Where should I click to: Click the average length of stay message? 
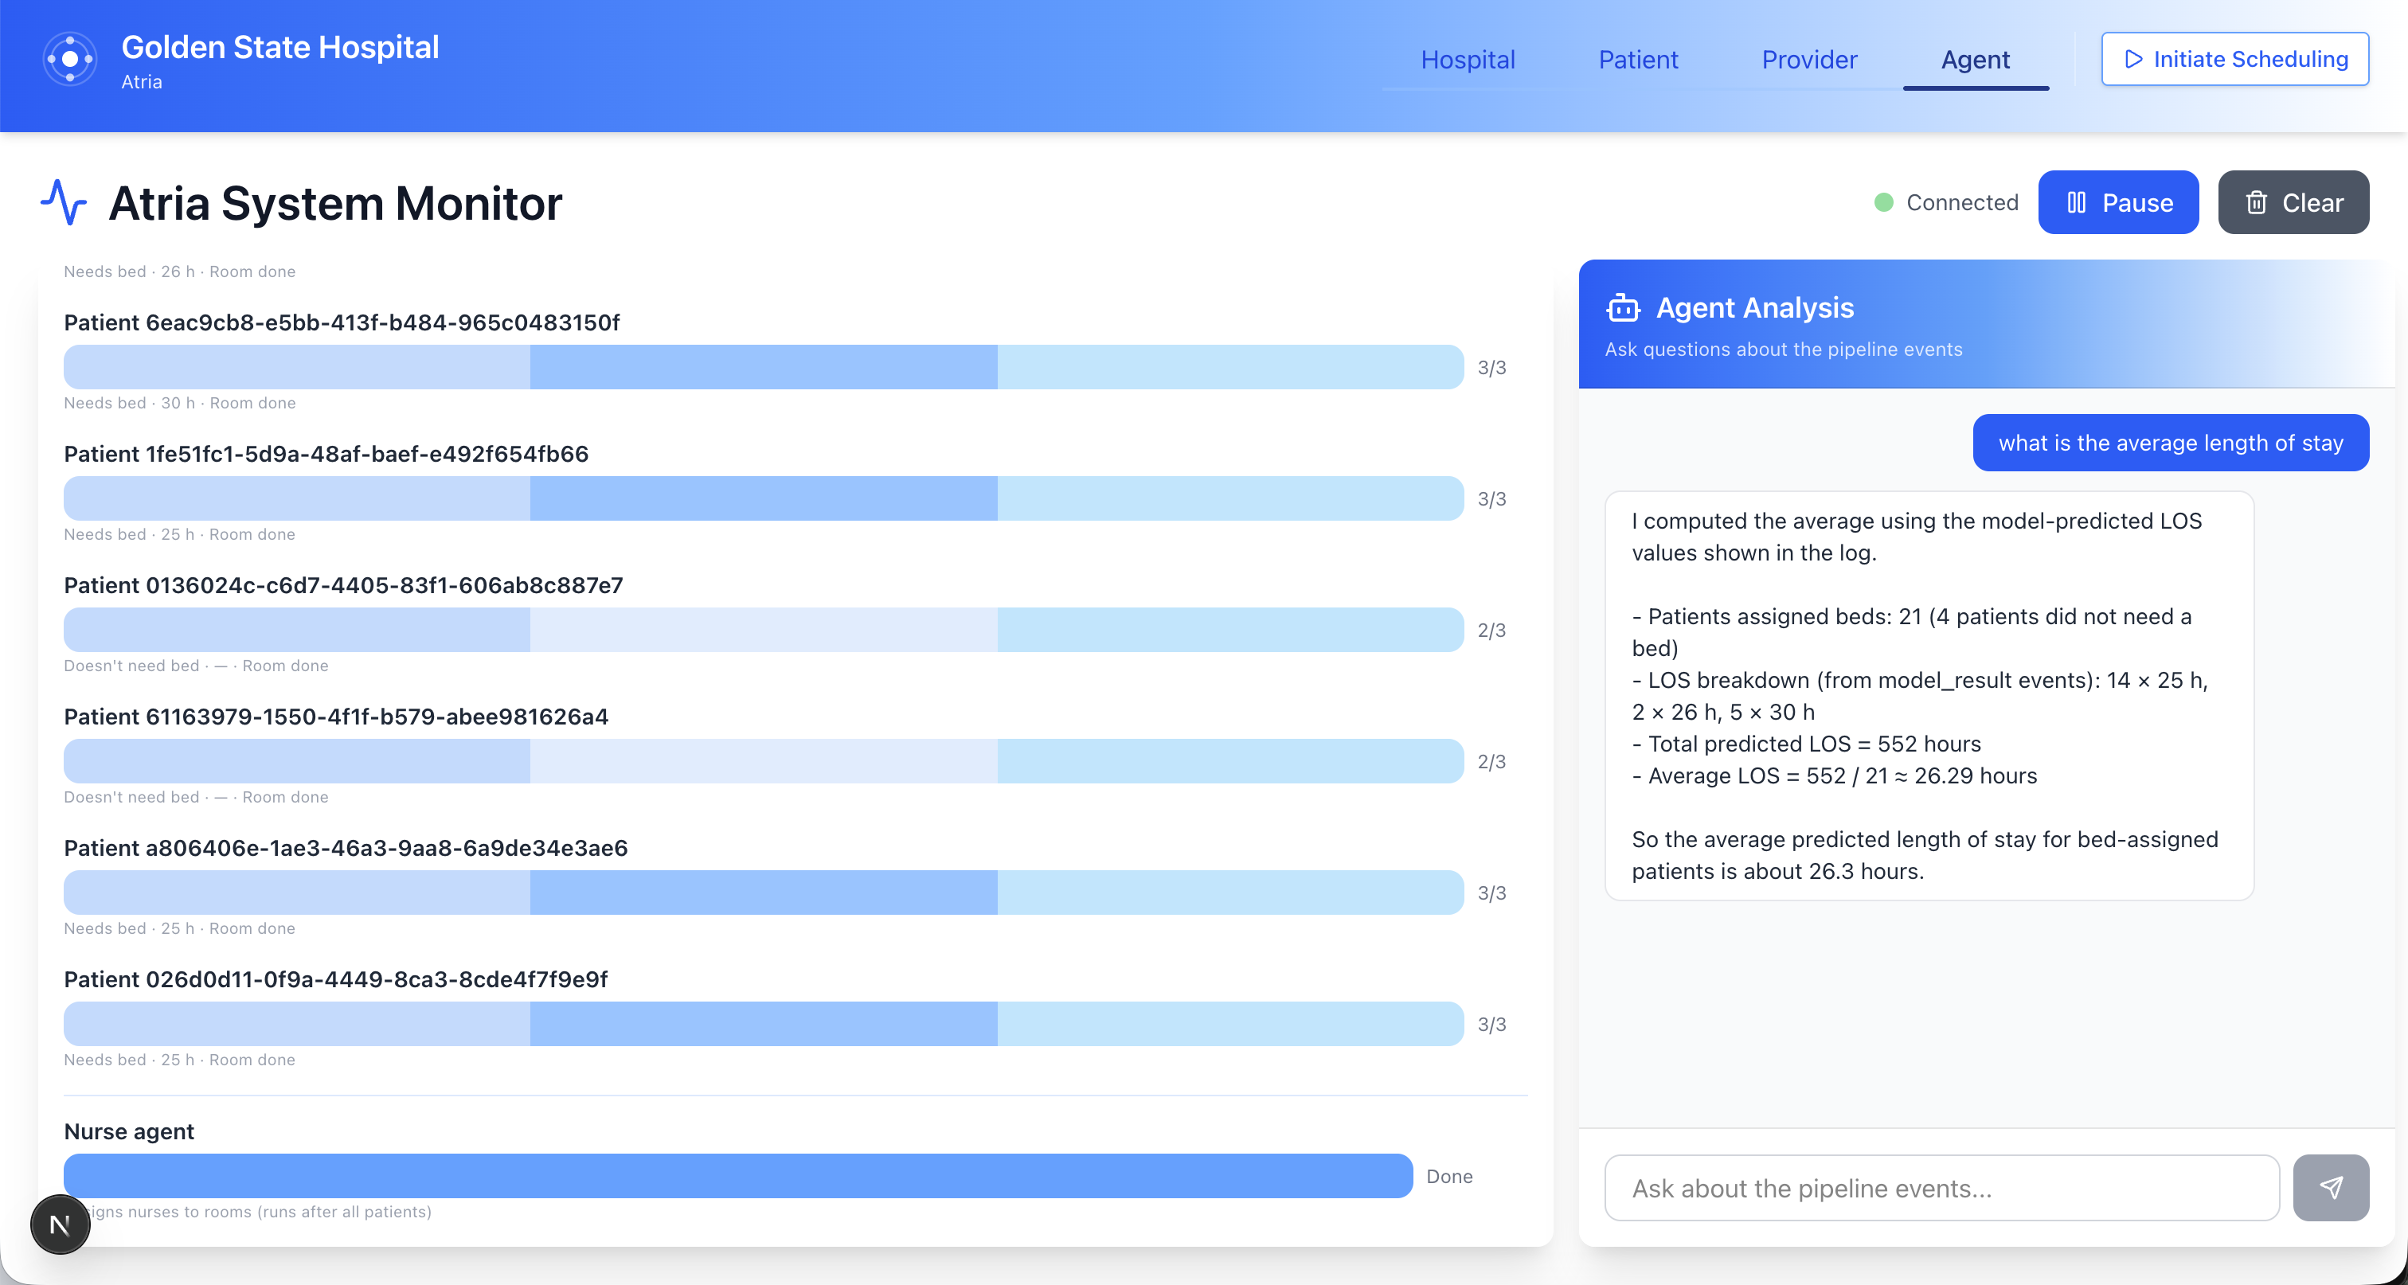(x=2170, y=443)
